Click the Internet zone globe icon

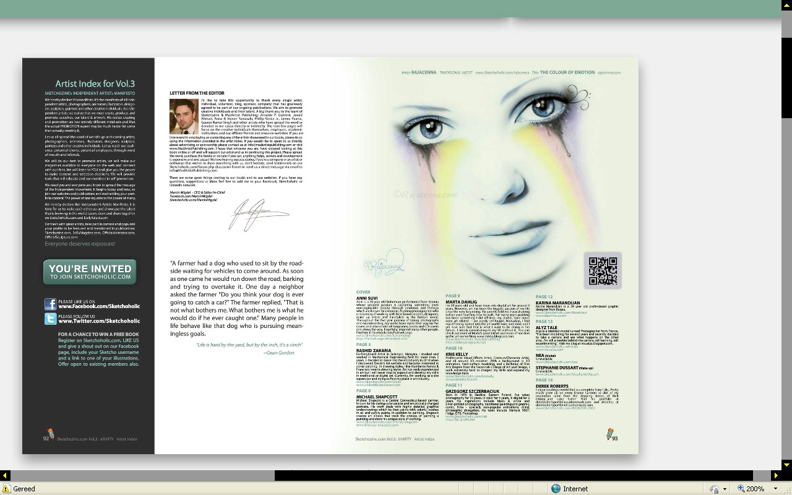pyautogui.click(x=556, y=488)
